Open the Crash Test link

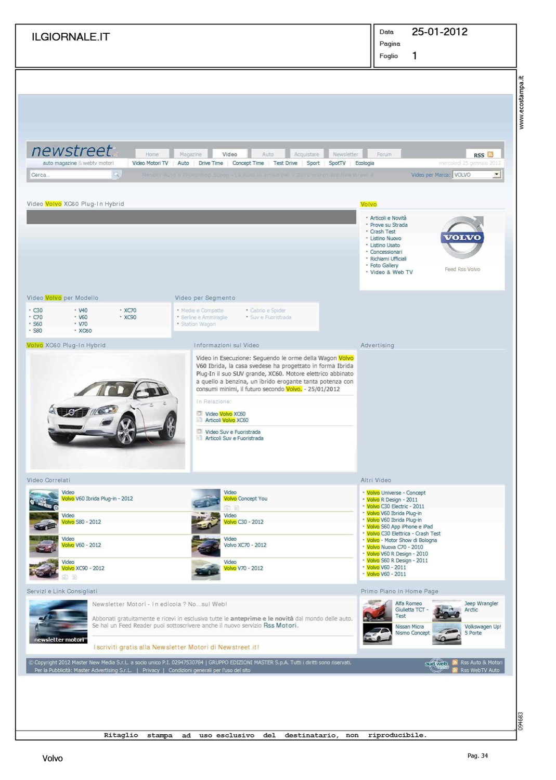tap(382, 232)
